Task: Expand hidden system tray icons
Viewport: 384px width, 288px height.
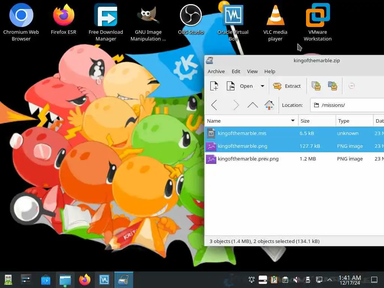Action: click(330, 280)
